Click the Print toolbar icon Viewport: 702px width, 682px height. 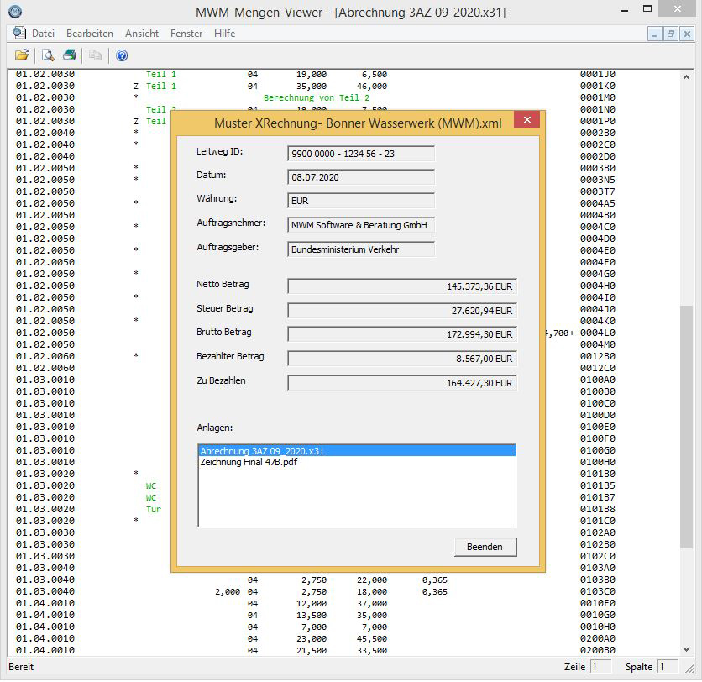[x=70, y=55]
